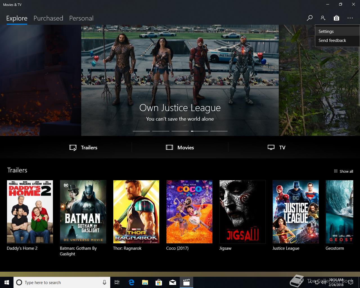Viewport: 360px width, 288px height.
Task: Click the TV monitor icon
Action: coord(271,147)
